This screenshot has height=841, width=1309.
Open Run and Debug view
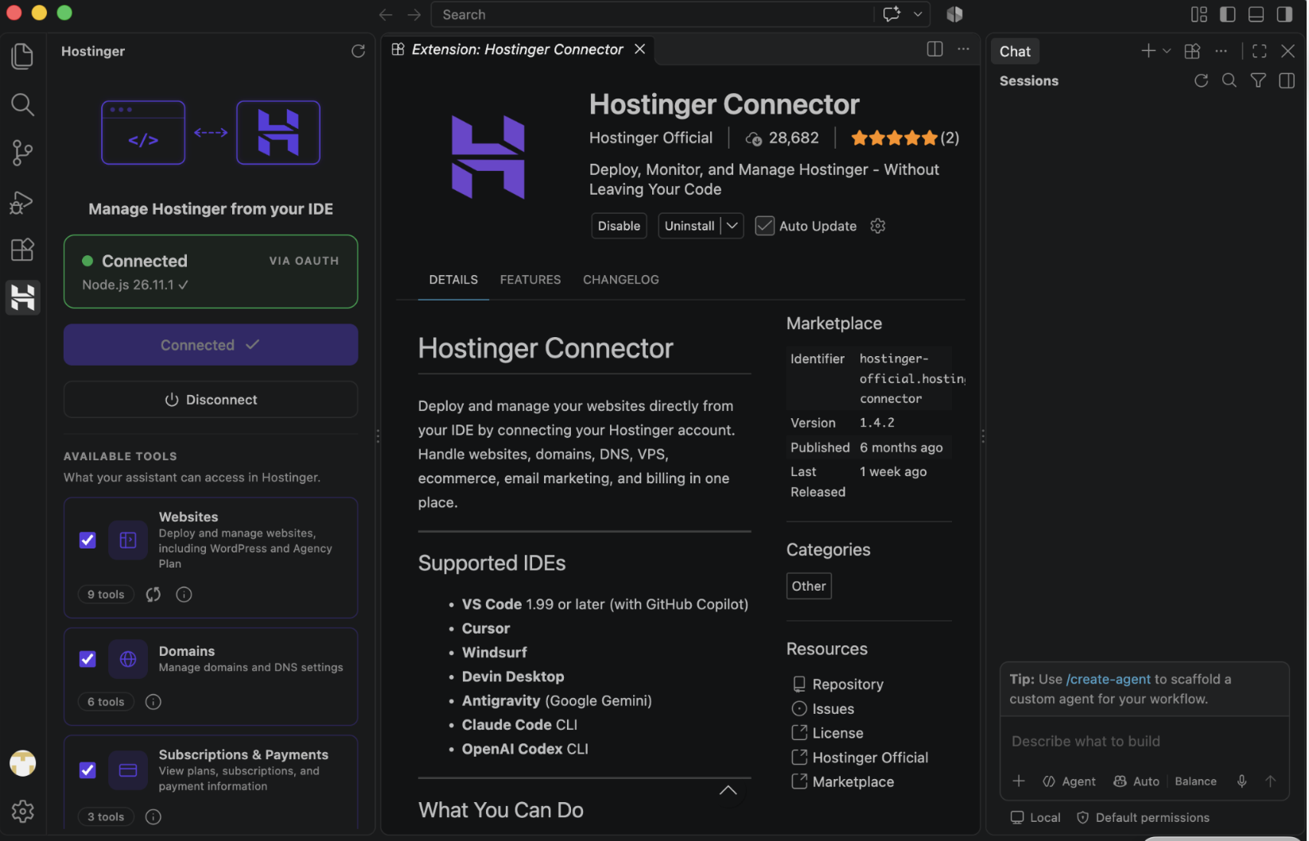(x=22, y=202)
